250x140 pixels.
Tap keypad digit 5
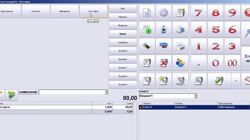(216, 30)
